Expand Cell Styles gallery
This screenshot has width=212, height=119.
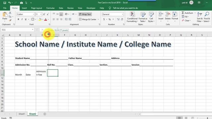click(x=151, y=17)
